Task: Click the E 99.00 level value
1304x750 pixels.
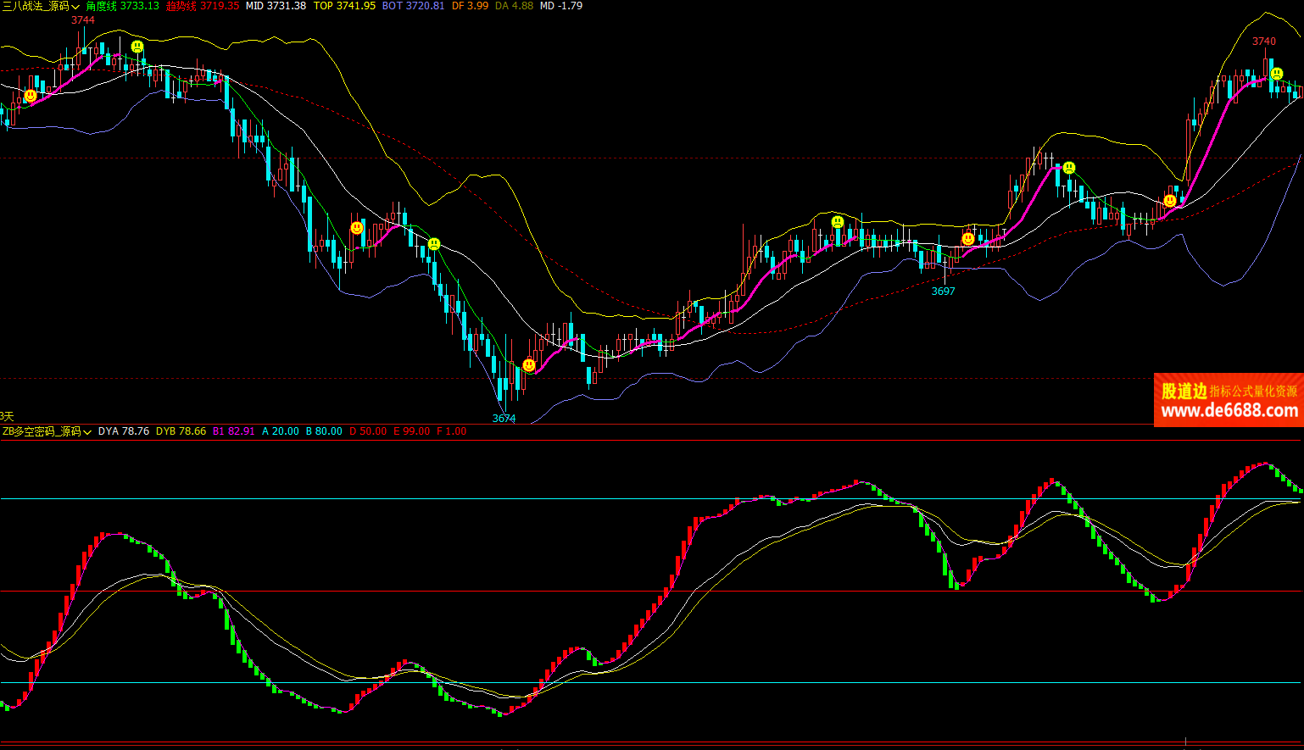Action: [x=411, y=431]
